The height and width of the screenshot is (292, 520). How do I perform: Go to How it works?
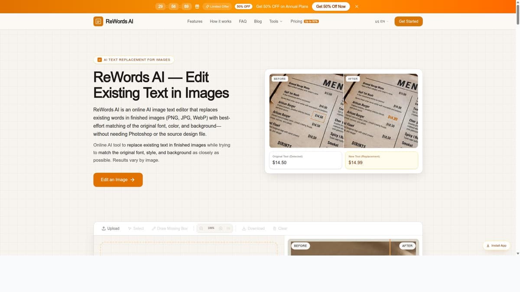221,21
